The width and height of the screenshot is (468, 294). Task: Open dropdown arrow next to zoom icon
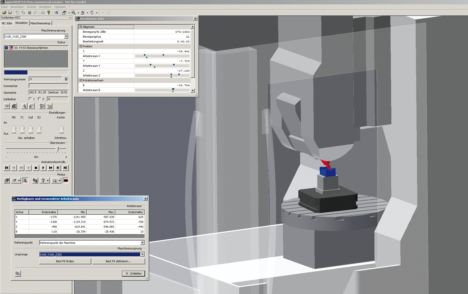(78, 13)
